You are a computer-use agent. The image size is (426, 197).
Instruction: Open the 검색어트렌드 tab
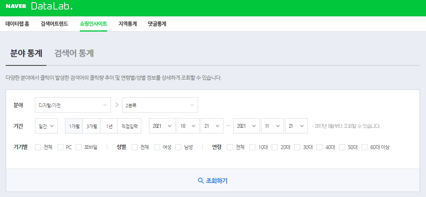(54, 24)
